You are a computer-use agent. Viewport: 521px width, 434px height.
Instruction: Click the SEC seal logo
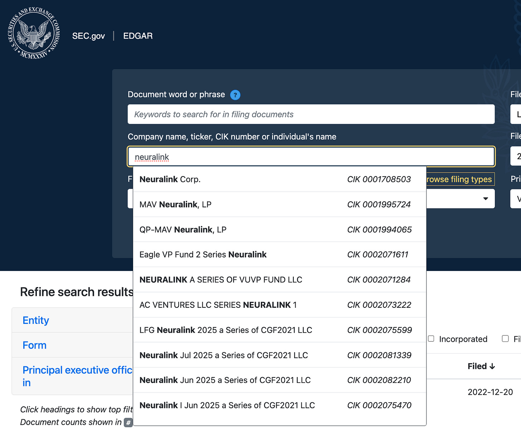click(34, 33)
